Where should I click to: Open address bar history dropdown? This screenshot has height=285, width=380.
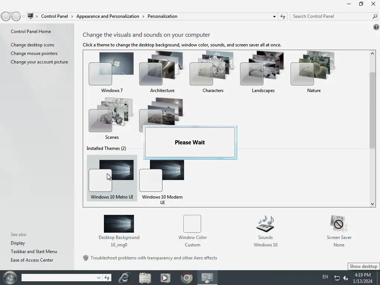[x=274, y=16]
